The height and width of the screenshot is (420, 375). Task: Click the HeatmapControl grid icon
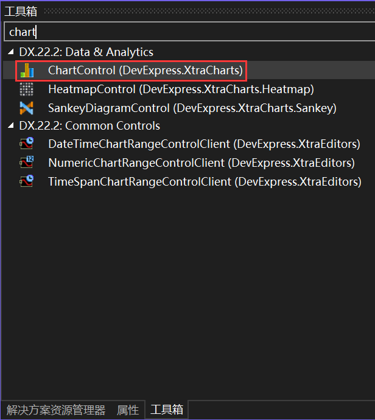point(27,89)
